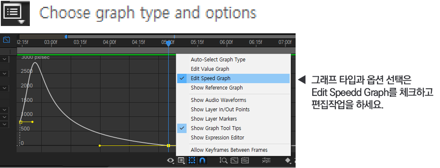Expand the topmost chevron dropdown in left column

tap(5, 59)
